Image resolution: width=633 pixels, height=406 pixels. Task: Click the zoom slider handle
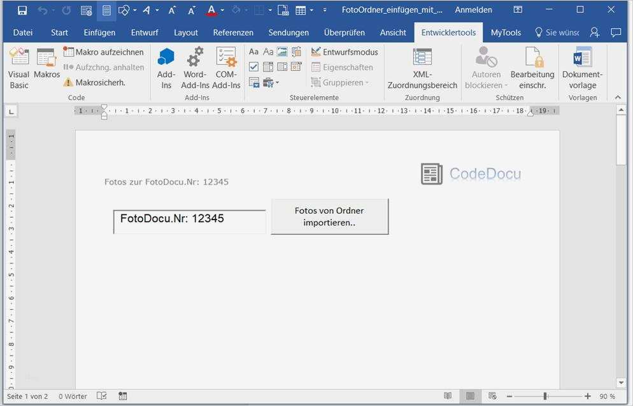click(x=545, y=396)
